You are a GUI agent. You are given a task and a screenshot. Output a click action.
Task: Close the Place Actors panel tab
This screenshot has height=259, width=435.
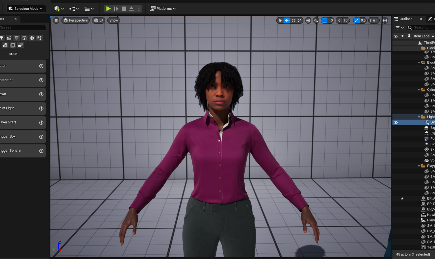pos(16,19)
